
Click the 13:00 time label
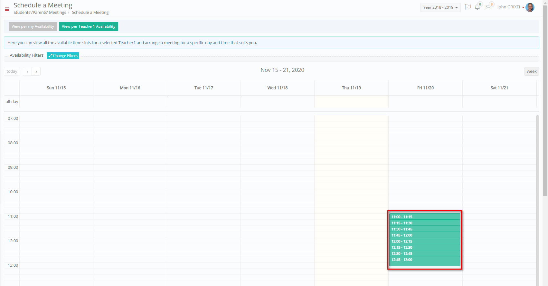click(13, 265)
